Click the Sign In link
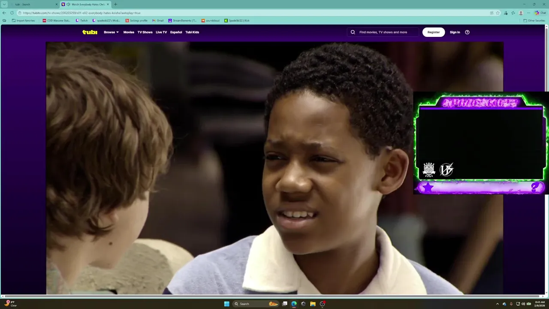The height and width of the screenshot is (309, 549). pos(455,32)
